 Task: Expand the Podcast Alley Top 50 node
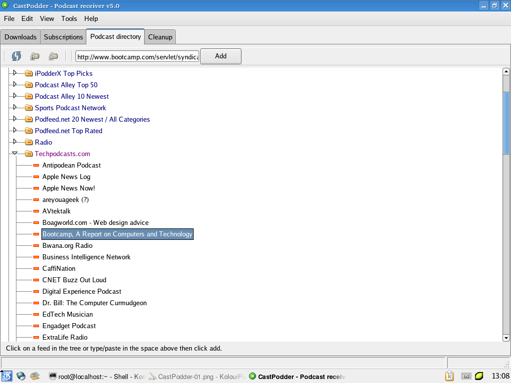[x=14, y=84]
